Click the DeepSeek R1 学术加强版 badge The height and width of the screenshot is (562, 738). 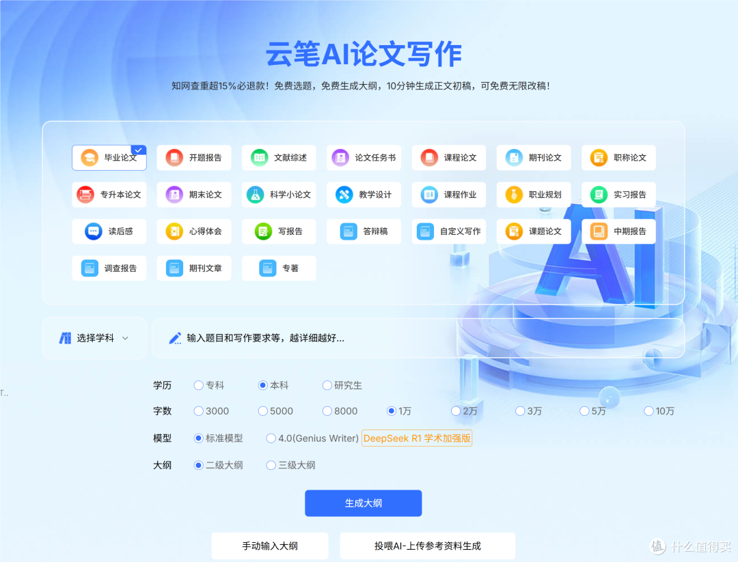pos(417,438)
